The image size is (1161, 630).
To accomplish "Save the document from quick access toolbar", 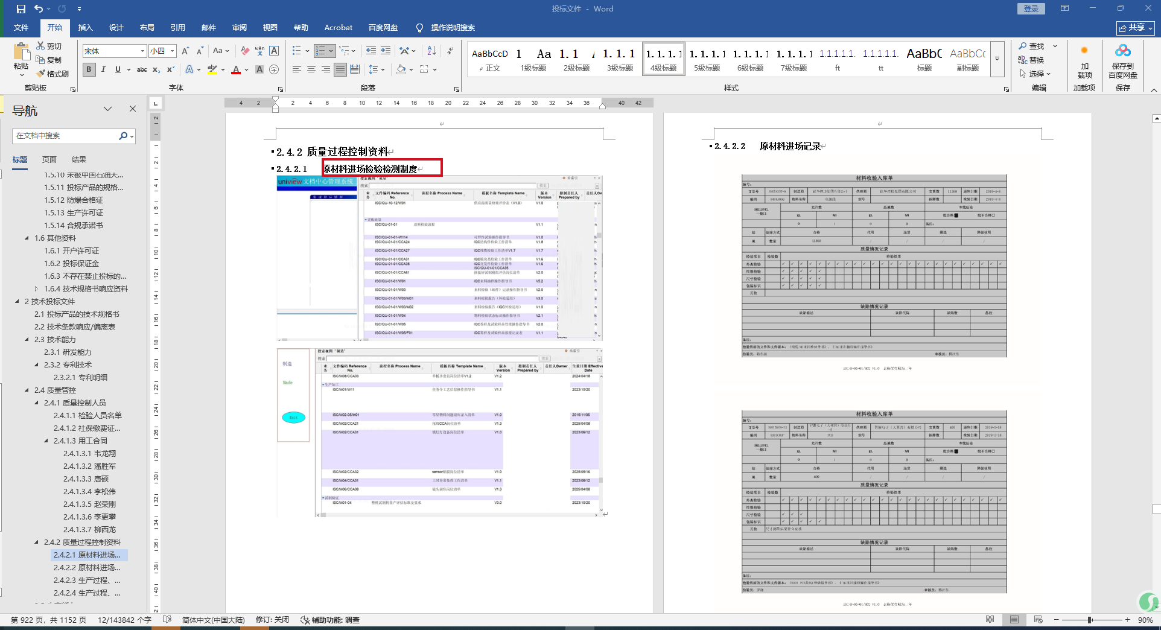I will click(x=21, y=9).
